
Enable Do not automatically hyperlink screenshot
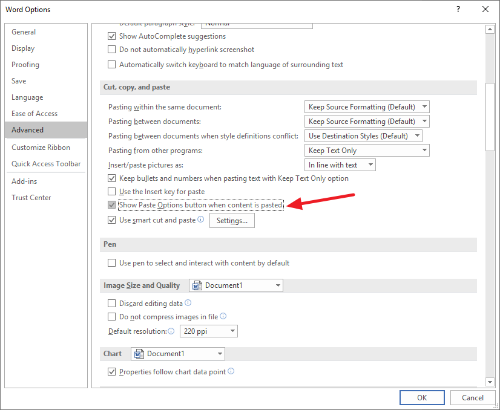tap(111, 50)
